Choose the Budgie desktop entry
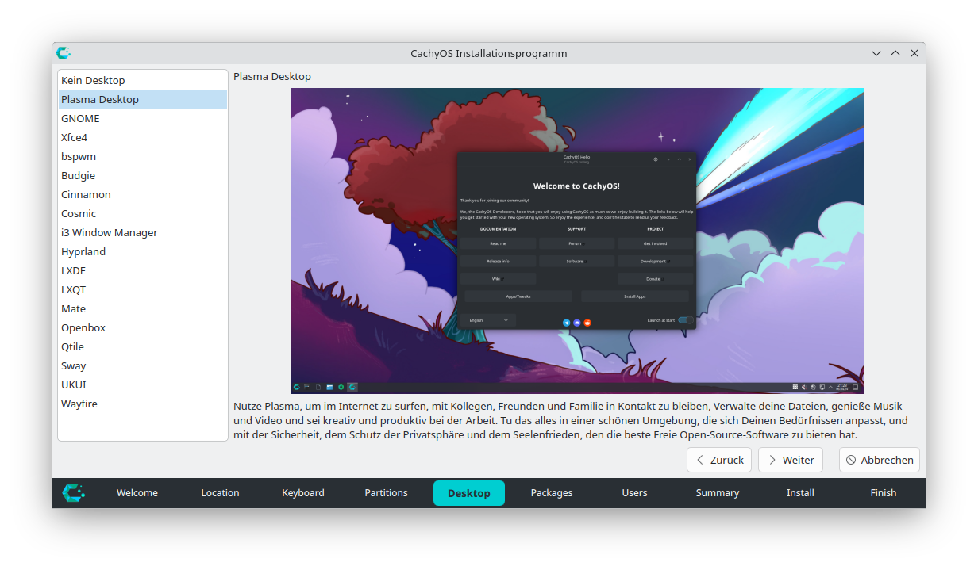978x570 pixels. (x=143, y=175)
